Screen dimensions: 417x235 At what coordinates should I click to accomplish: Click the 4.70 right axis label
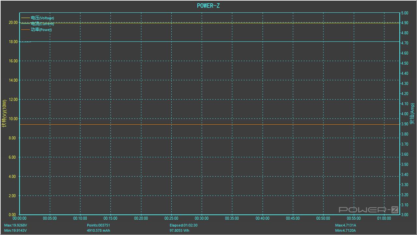[x=404, y=43]
